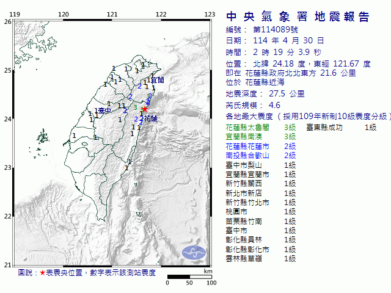
Task: Click the red epicenter star on the map
Action: (144, 109)
